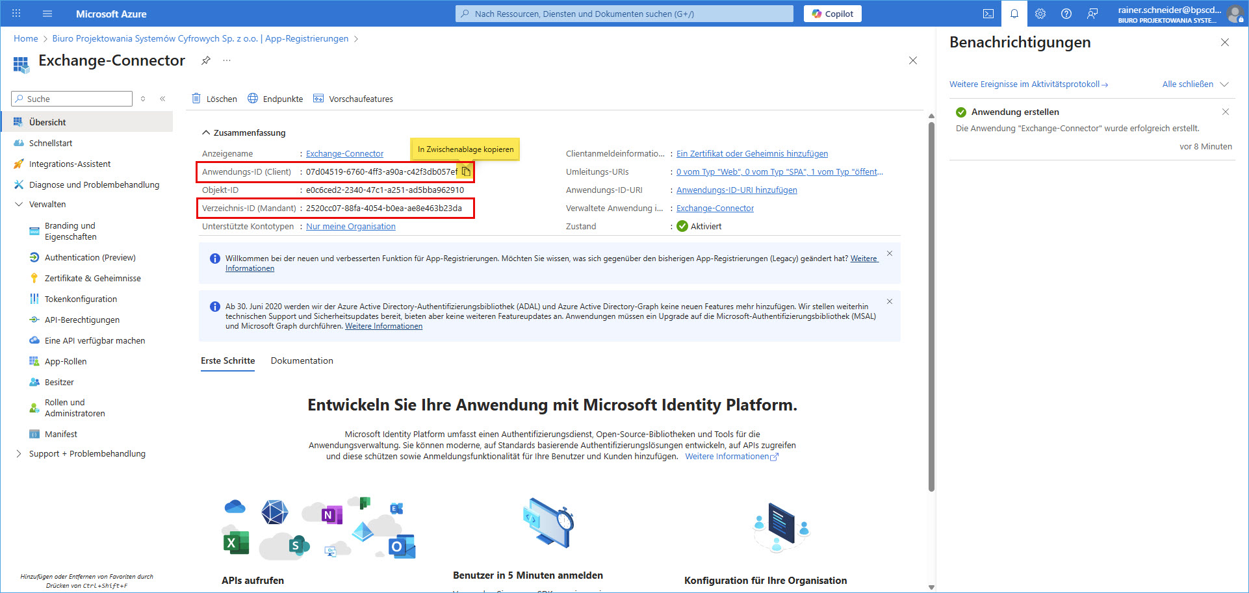Click the Endpunkte globe icon
Screen dimensions: 1249x593
pos(253,99)
